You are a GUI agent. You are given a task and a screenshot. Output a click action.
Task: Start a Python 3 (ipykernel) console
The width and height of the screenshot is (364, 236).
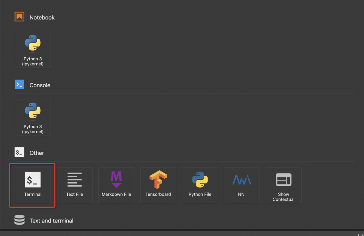(x=32, y=117)
